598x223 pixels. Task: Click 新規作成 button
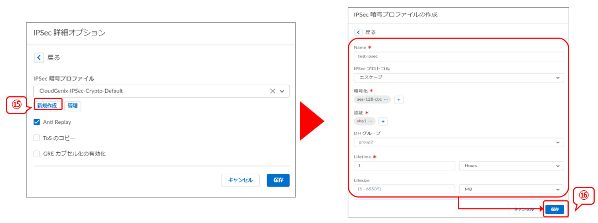click(48, 106)
